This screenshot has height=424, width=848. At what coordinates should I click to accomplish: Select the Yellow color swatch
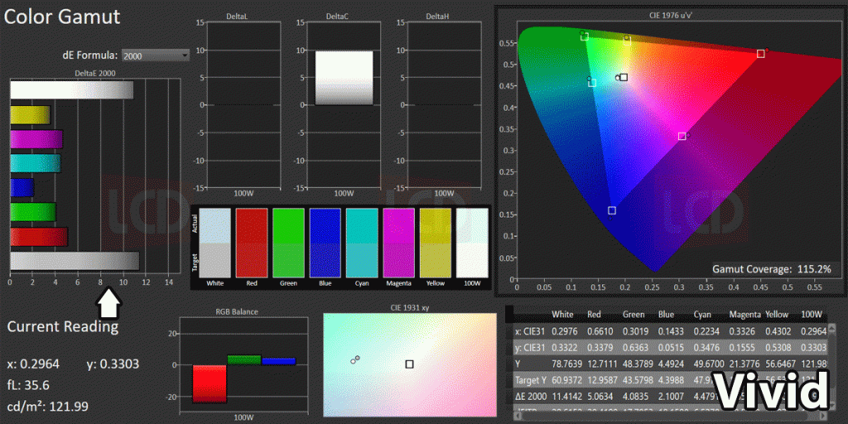(436, 243)
